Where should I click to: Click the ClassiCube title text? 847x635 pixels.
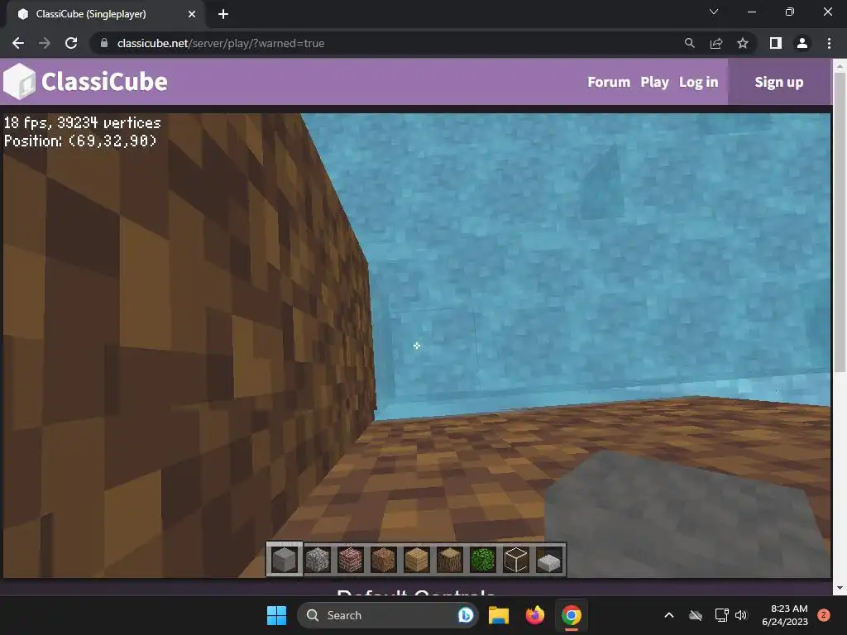104,82
